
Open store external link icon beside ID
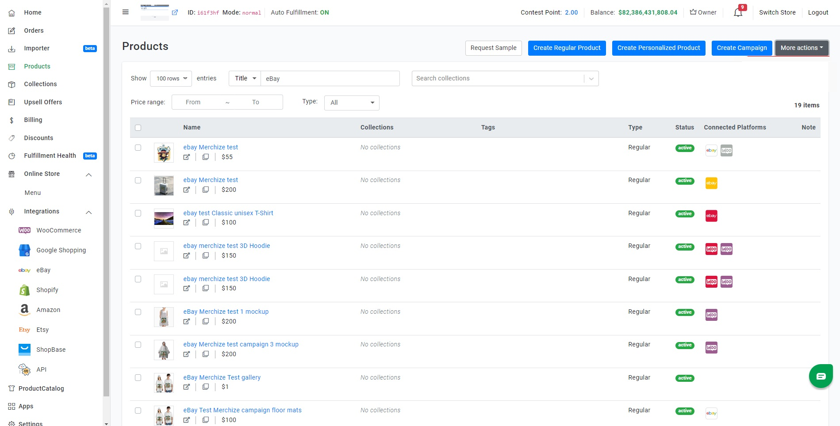tap(175, 12)
